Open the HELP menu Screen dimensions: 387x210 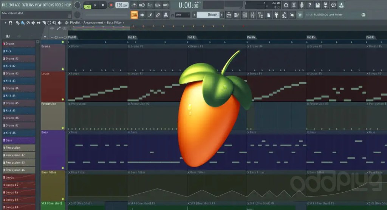pos(67,5)
